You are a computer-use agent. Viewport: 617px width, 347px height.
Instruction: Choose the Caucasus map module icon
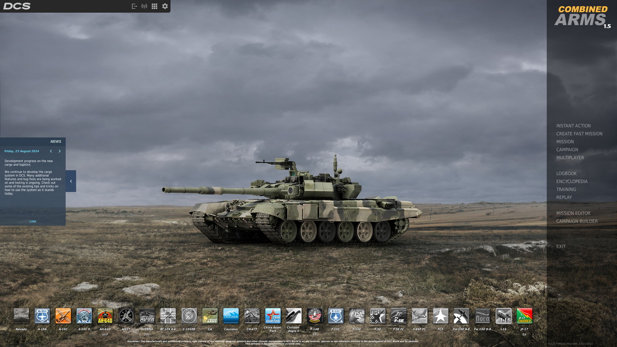pyautogui.click(x=231, y=316)
